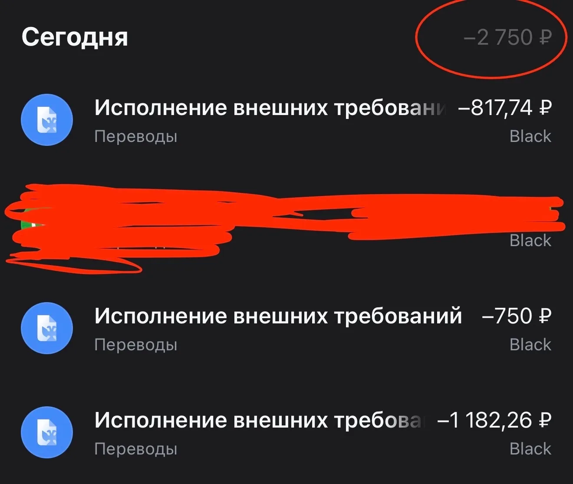The image size is (573, 484).
Task: Tap the −750 ₽ amount
Action: click(x=517, y=316)
